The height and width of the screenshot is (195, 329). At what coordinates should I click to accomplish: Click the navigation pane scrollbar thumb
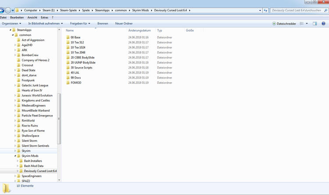click(59, 119)
